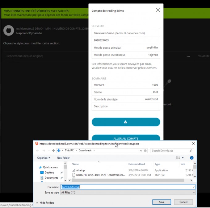210x208 pixels.
Task: Click the main password gsq8hRw
Action: tap(152, 47)
